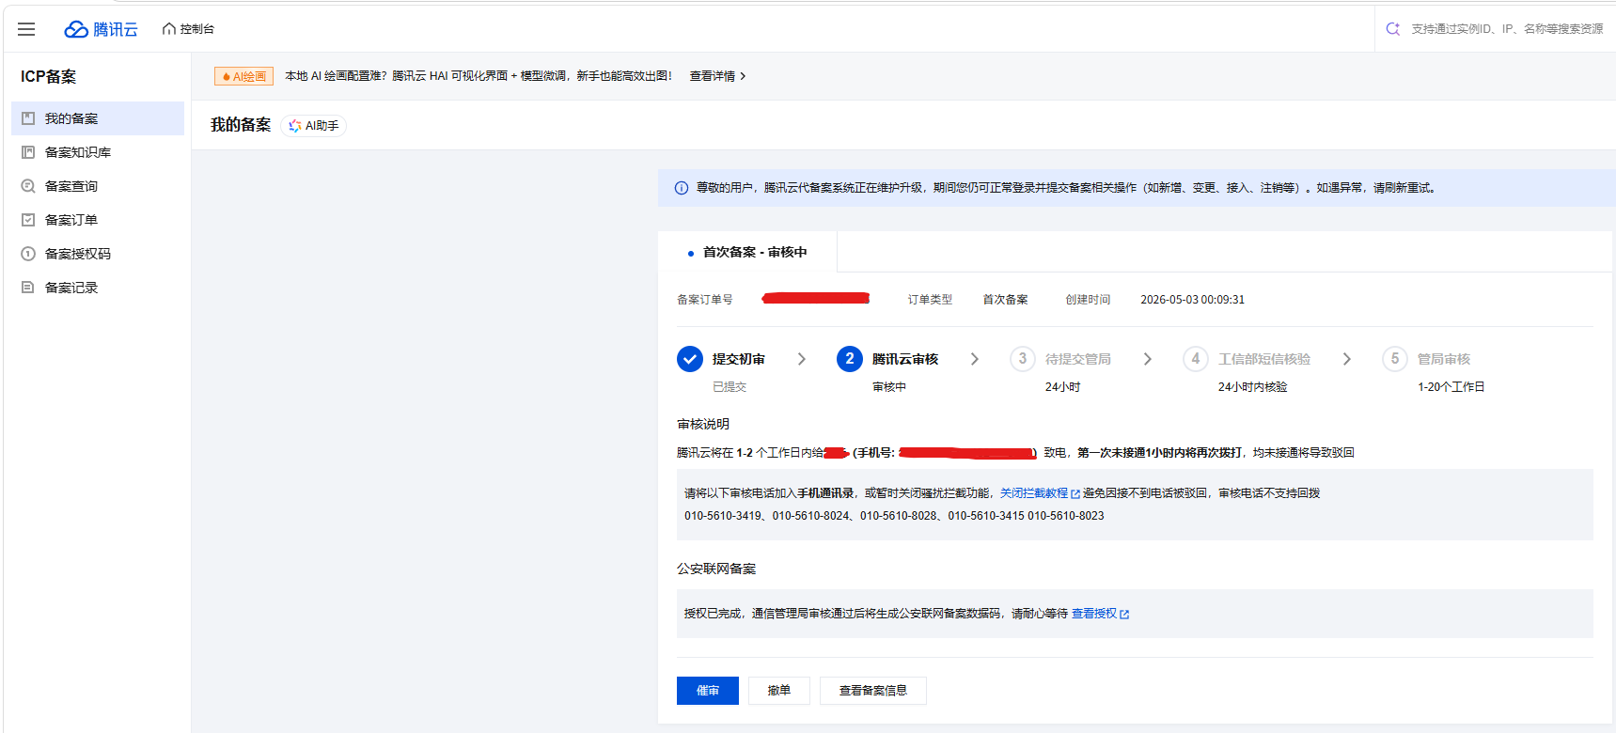
Task: Click step 4 工信部短信核验 circle
Action: [x=1196, y=359]
